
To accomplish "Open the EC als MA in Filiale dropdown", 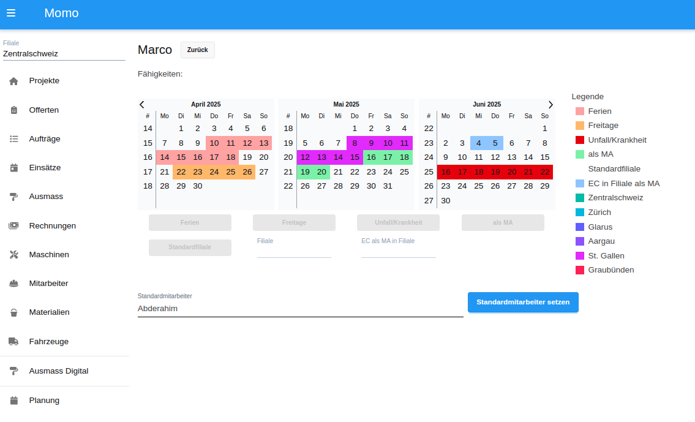I will tap(398, 251).
